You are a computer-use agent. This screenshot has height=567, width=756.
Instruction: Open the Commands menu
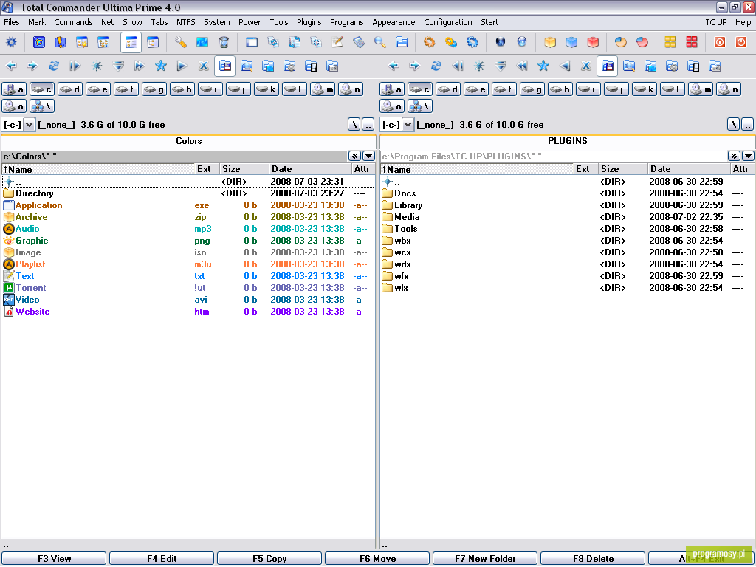73,22
